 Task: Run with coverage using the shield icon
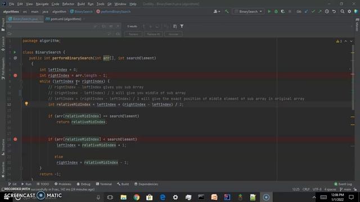[x=283, y=11]
